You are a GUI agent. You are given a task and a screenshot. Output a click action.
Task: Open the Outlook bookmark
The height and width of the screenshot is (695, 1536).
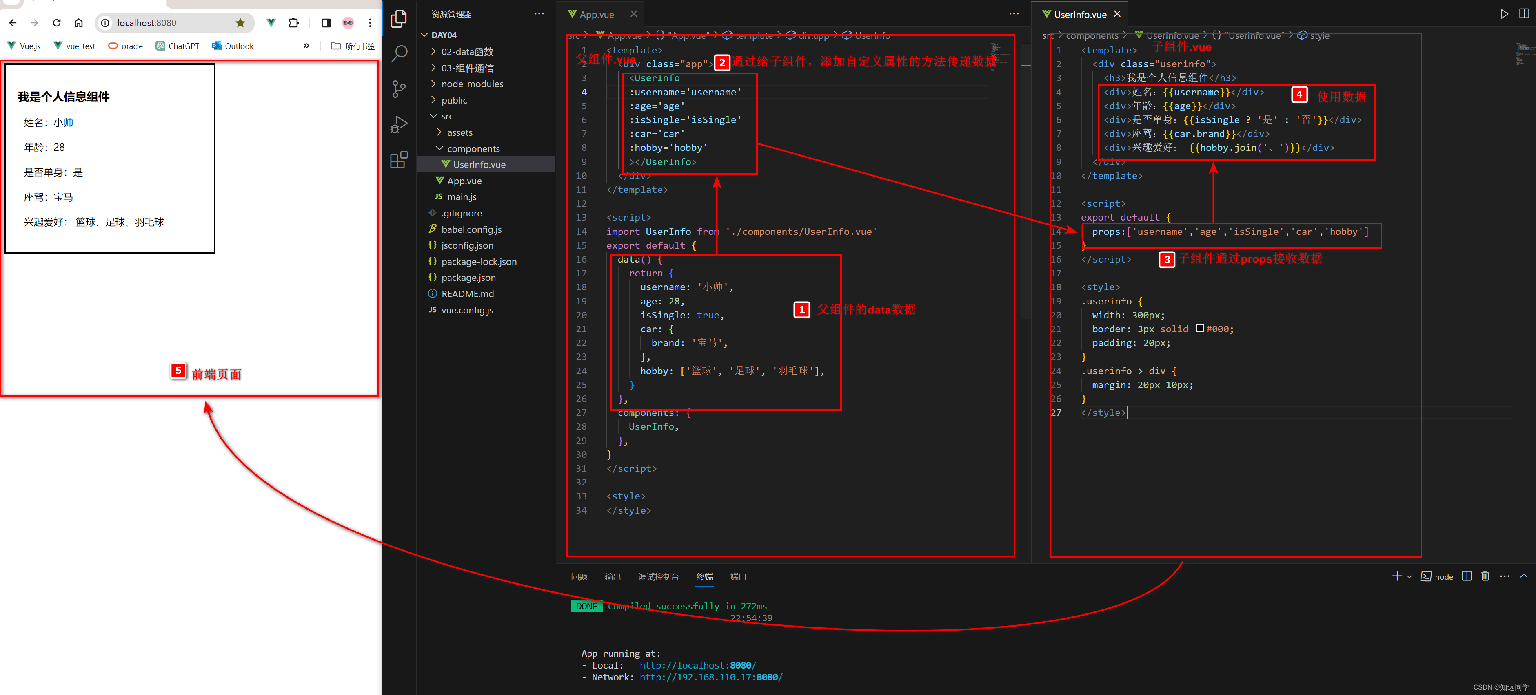(233, 46)
